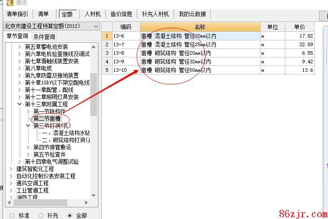
Task: Select the 第二节凿槽 tree item
Action: pos(50,118)
